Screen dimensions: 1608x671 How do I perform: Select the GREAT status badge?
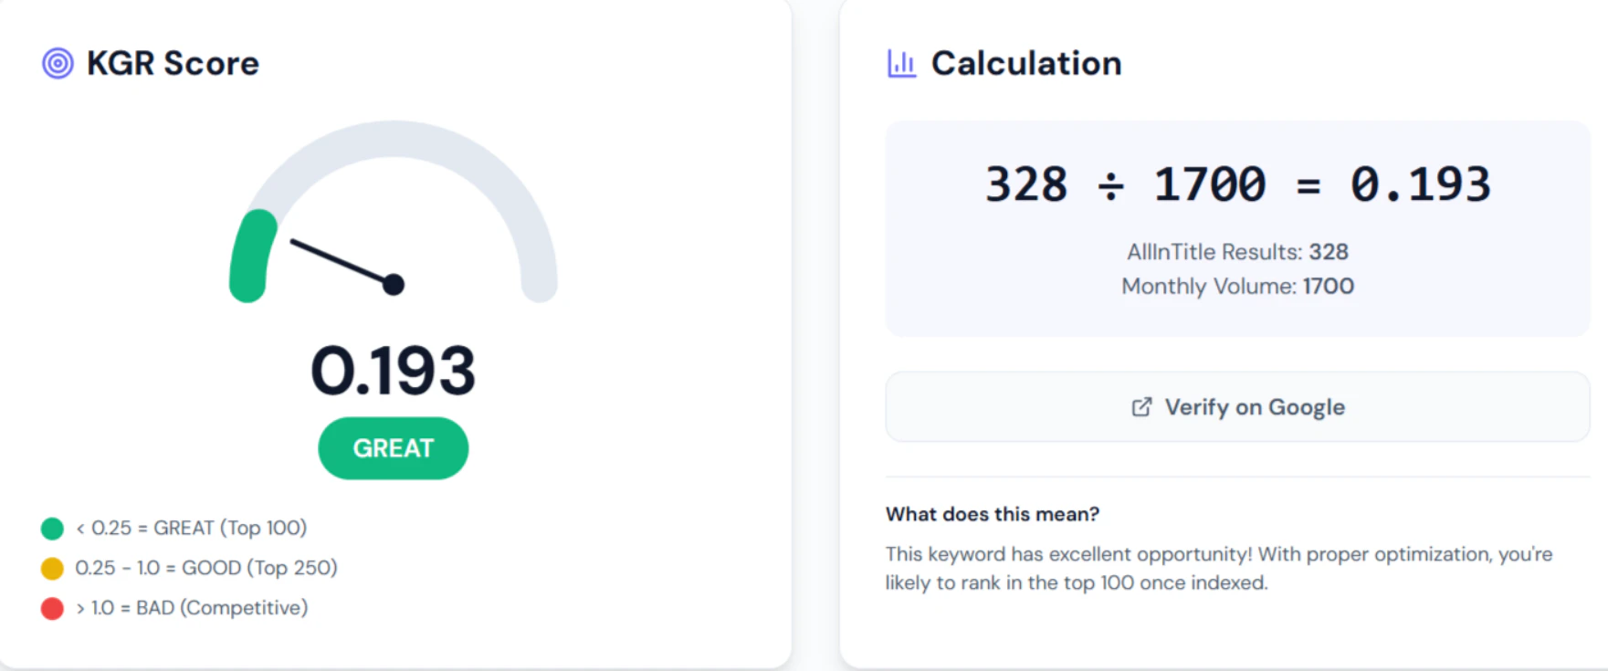point(393,448)
